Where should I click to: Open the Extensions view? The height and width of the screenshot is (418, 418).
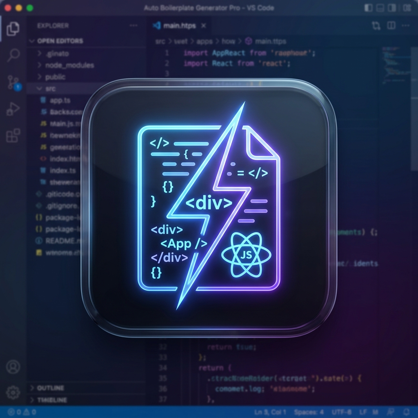click(13, 135)
